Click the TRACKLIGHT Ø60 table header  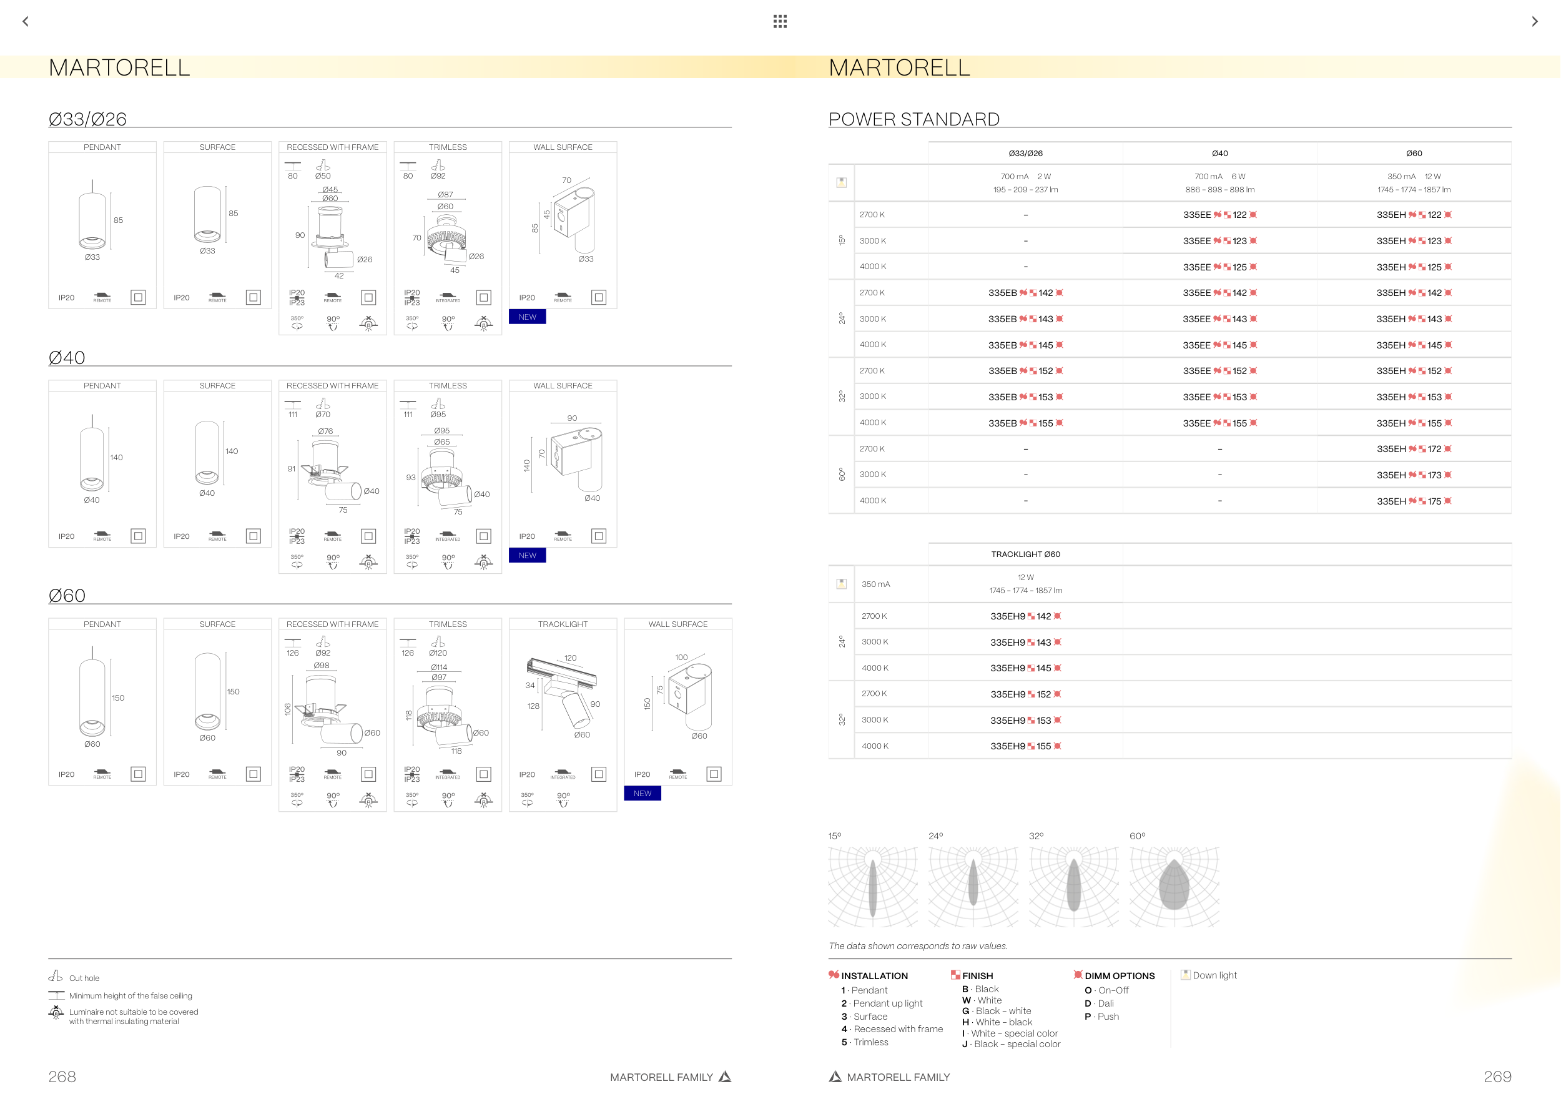click(x=1025, y=554)
